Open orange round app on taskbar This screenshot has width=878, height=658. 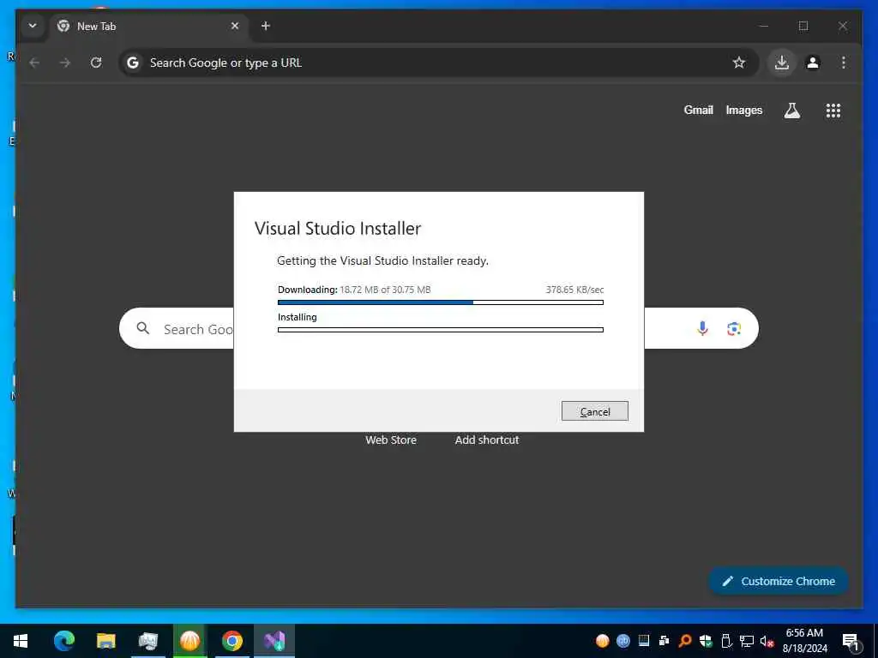pyautogui.click(x=189, y=641)
